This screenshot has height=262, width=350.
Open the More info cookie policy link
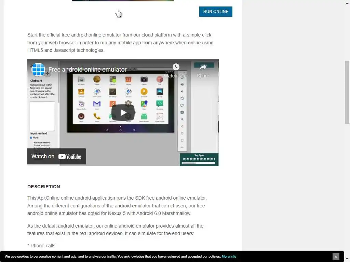click(x=229, y=257)
